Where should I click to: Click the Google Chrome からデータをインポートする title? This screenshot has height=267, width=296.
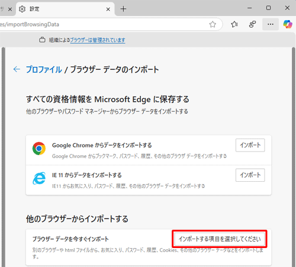[x=102, y=146]
